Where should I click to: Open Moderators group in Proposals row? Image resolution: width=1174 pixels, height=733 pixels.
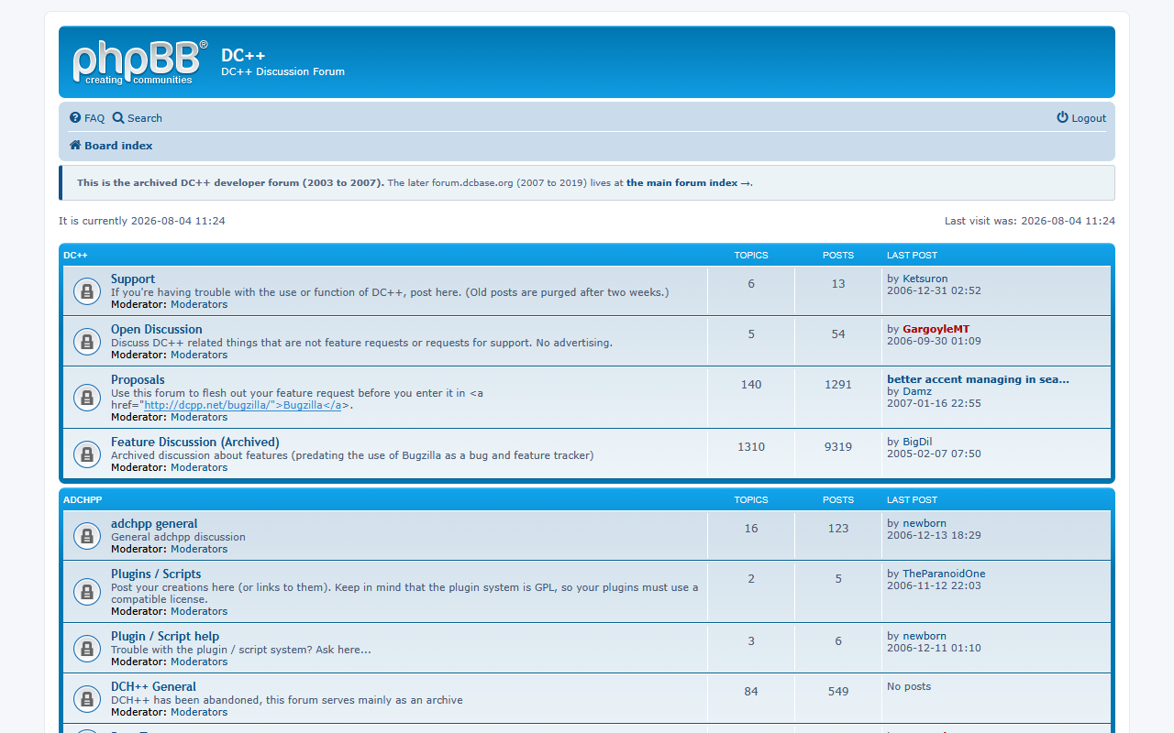click(199, 417)
